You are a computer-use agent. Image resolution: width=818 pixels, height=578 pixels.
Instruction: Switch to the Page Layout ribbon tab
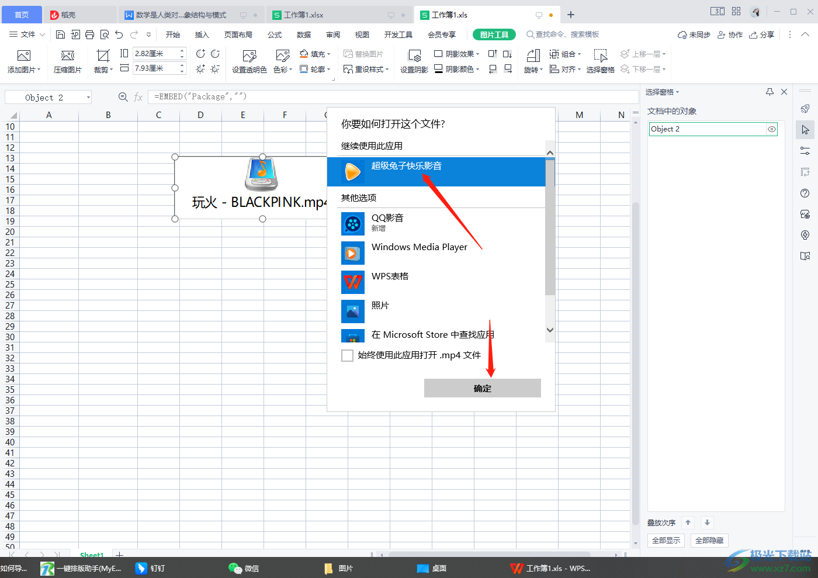238,34
